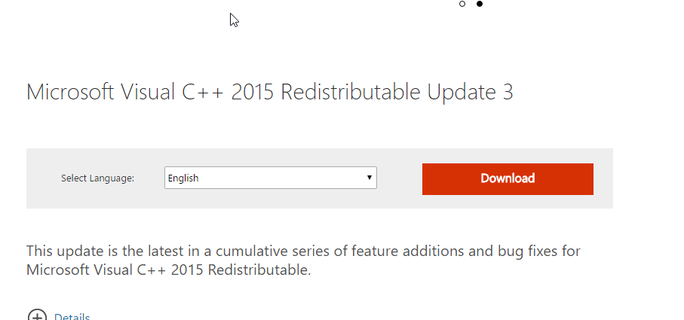Switch to the previous carousel slide dot
This screenshot has height=320, width=684.
(462, 4)
